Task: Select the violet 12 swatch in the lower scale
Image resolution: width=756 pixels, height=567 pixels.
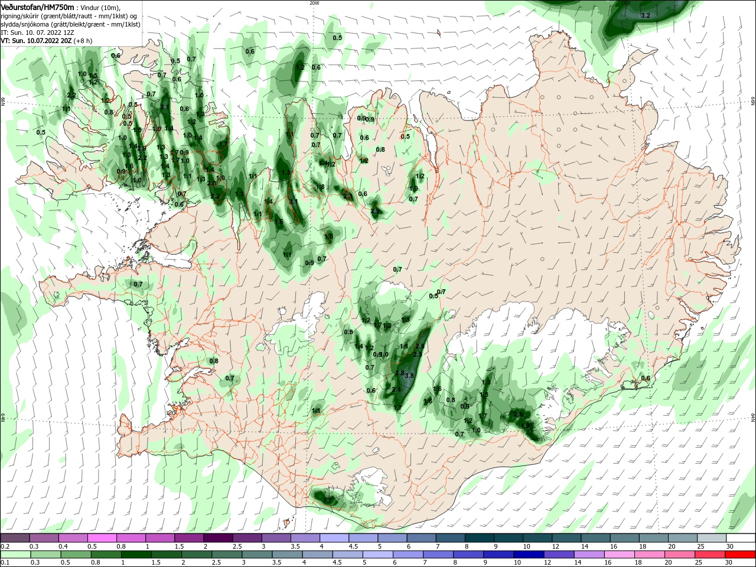Action: point(559,555)
